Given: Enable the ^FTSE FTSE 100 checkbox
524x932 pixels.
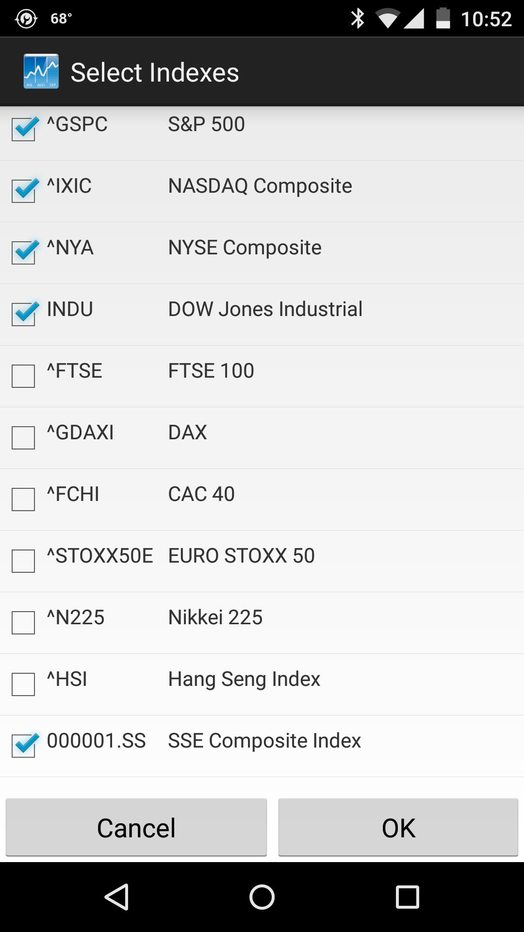Looking at the screenshot, I should (23, 376).
